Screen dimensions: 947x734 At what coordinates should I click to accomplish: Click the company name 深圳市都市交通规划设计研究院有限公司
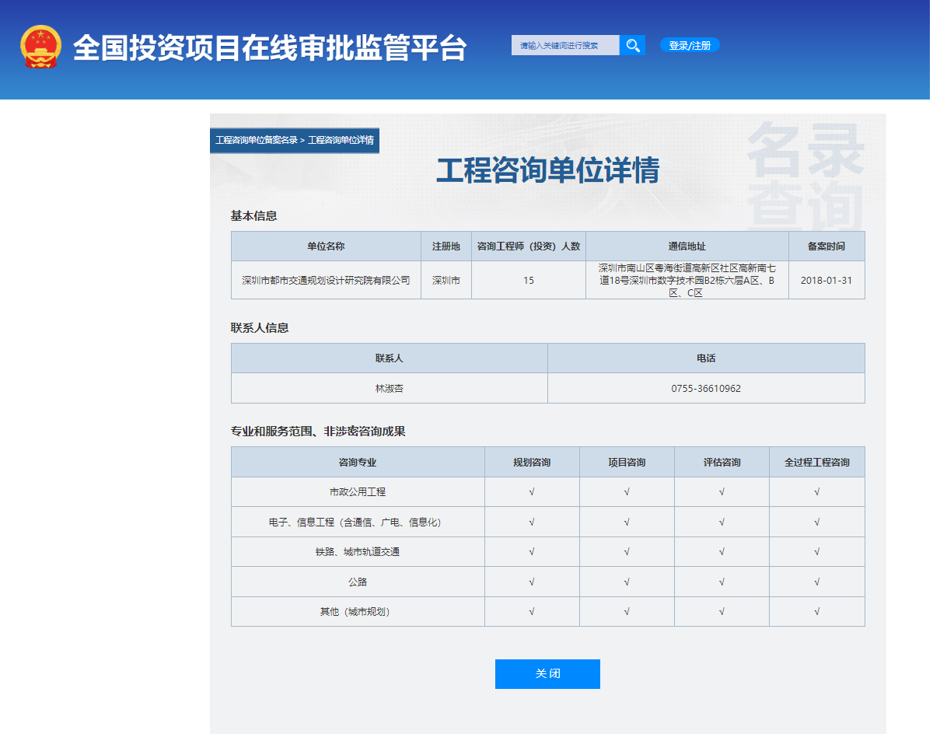(x=326, y=280)
